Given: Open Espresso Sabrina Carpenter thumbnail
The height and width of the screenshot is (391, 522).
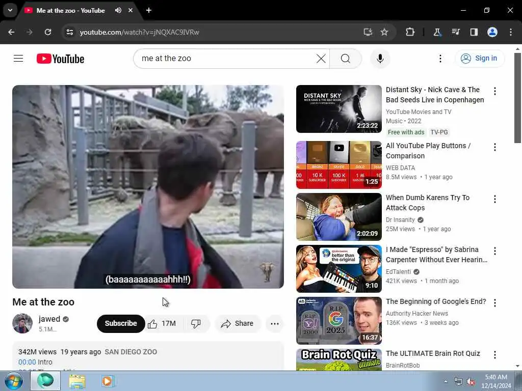Looking at the screenshot, I should point(339,269).
